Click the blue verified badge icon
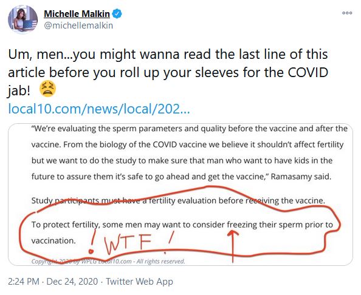The height and width of the screenshot is (295, 361). [x=117, y=14]
